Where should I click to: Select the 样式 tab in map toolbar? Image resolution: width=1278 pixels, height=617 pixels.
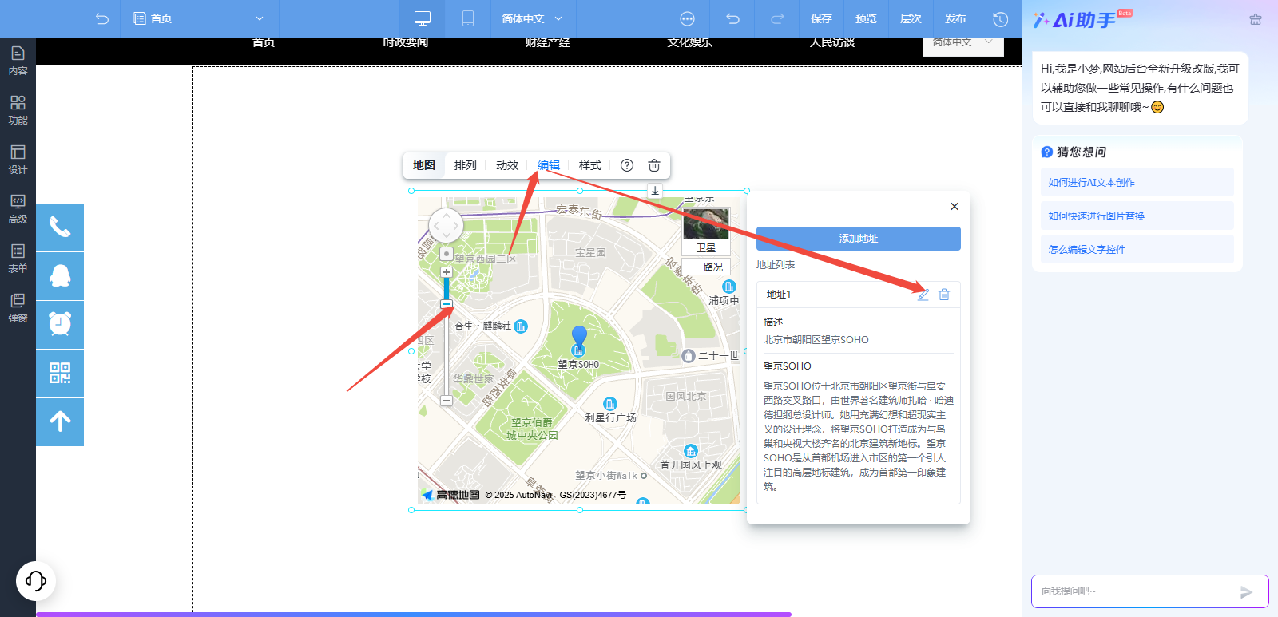click(590, 165)
